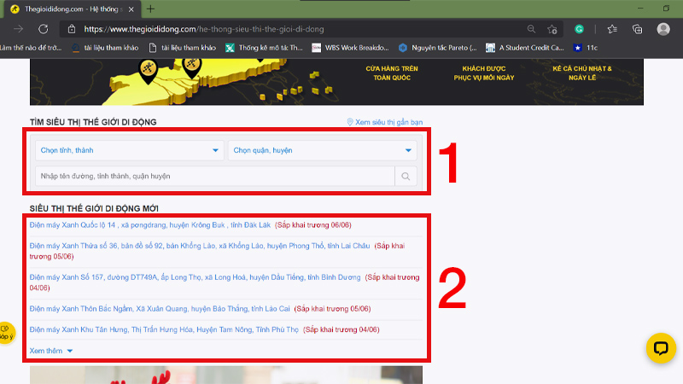This screenshot has height=384, width=683.
Task: Open Điện máy Xanh Quốc lộ 14 store link
Action: coord(149,225)
